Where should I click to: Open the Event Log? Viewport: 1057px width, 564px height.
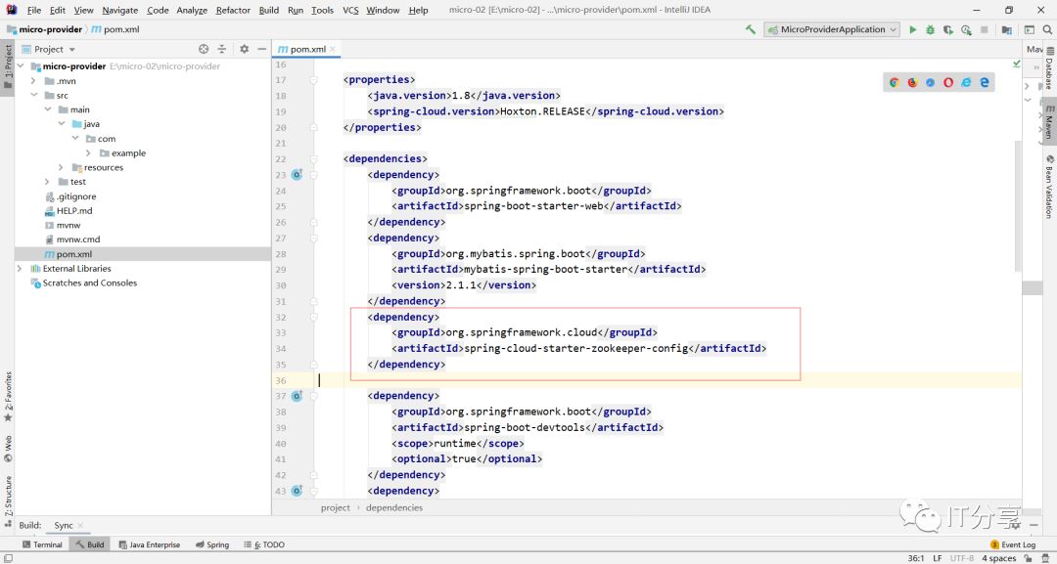1013,544
